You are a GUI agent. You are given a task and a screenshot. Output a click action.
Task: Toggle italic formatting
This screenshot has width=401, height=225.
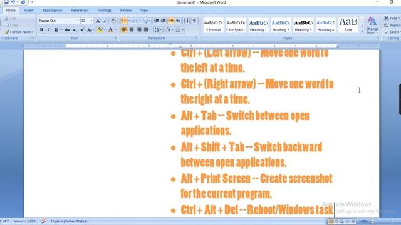point(49,30)
